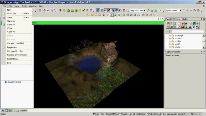Open the Recent Files submenu

17,59
